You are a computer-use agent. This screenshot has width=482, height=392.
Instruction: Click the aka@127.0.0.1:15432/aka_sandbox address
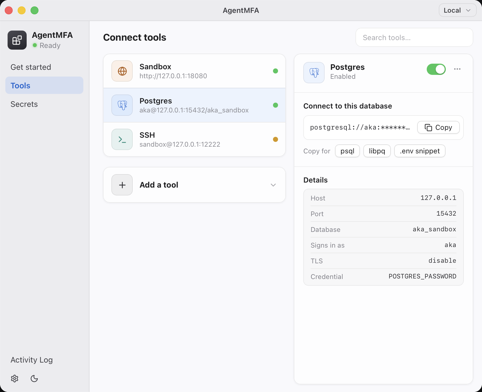coord(194,110)
